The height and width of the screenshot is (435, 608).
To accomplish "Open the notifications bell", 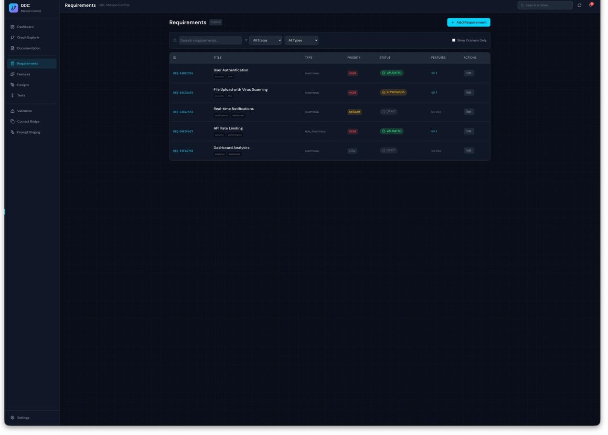I will coord(590,5).
